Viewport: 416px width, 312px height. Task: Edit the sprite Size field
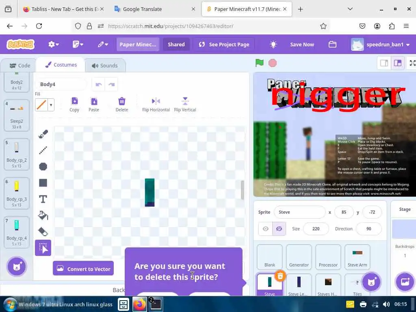tap(316, 229)
